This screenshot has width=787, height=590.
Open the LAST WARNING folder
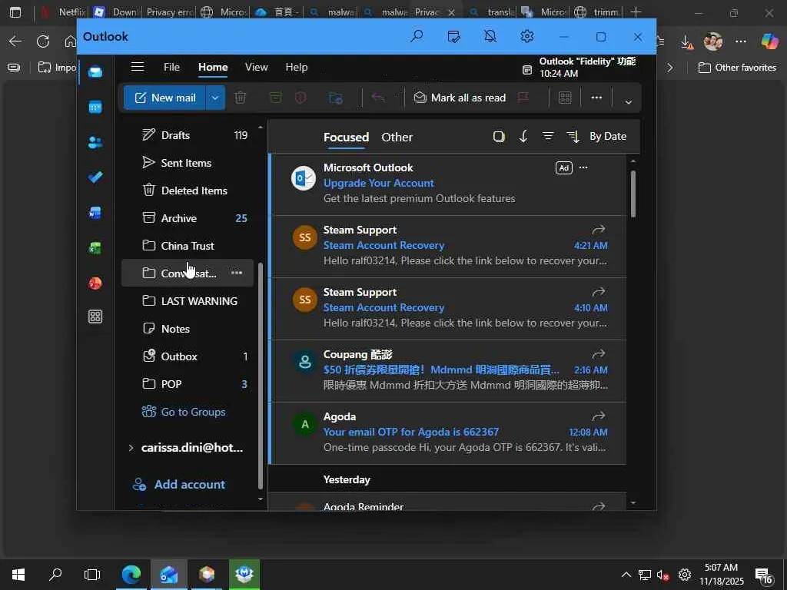pyautogui.click(x=188, y=301)
